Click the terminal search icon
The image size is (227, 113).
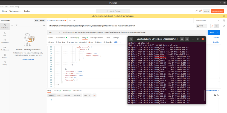click(x=182, y=39)
